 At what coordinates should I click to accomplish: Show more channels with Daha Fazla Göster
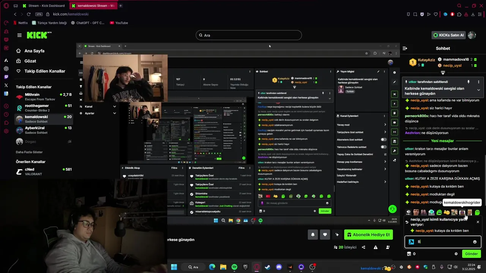(x=29, y=152)
